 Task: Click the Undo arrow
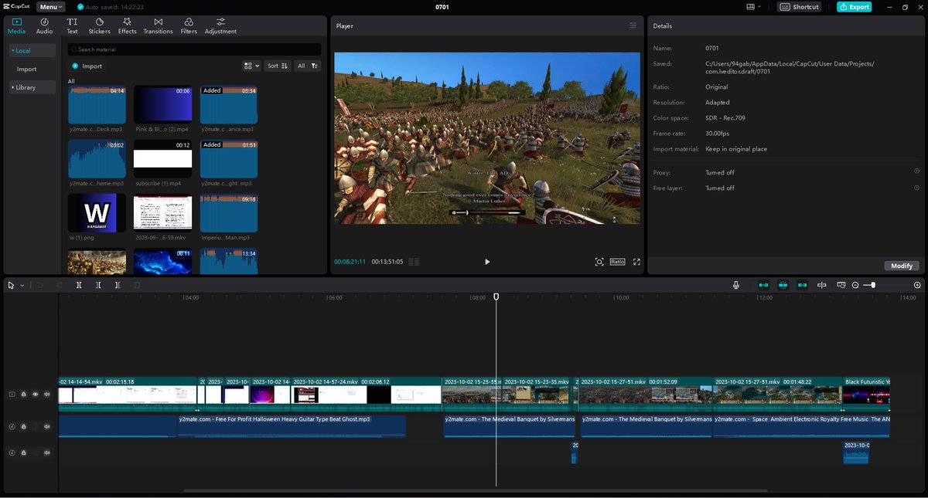(x=40, y=285)
